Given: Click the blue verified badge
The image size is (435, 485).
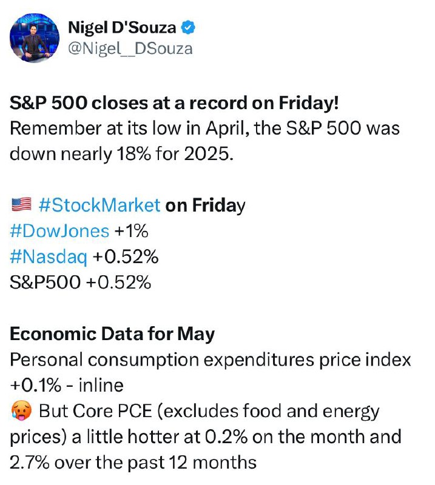Looking at the screenshot, I should tap(188, 28).
